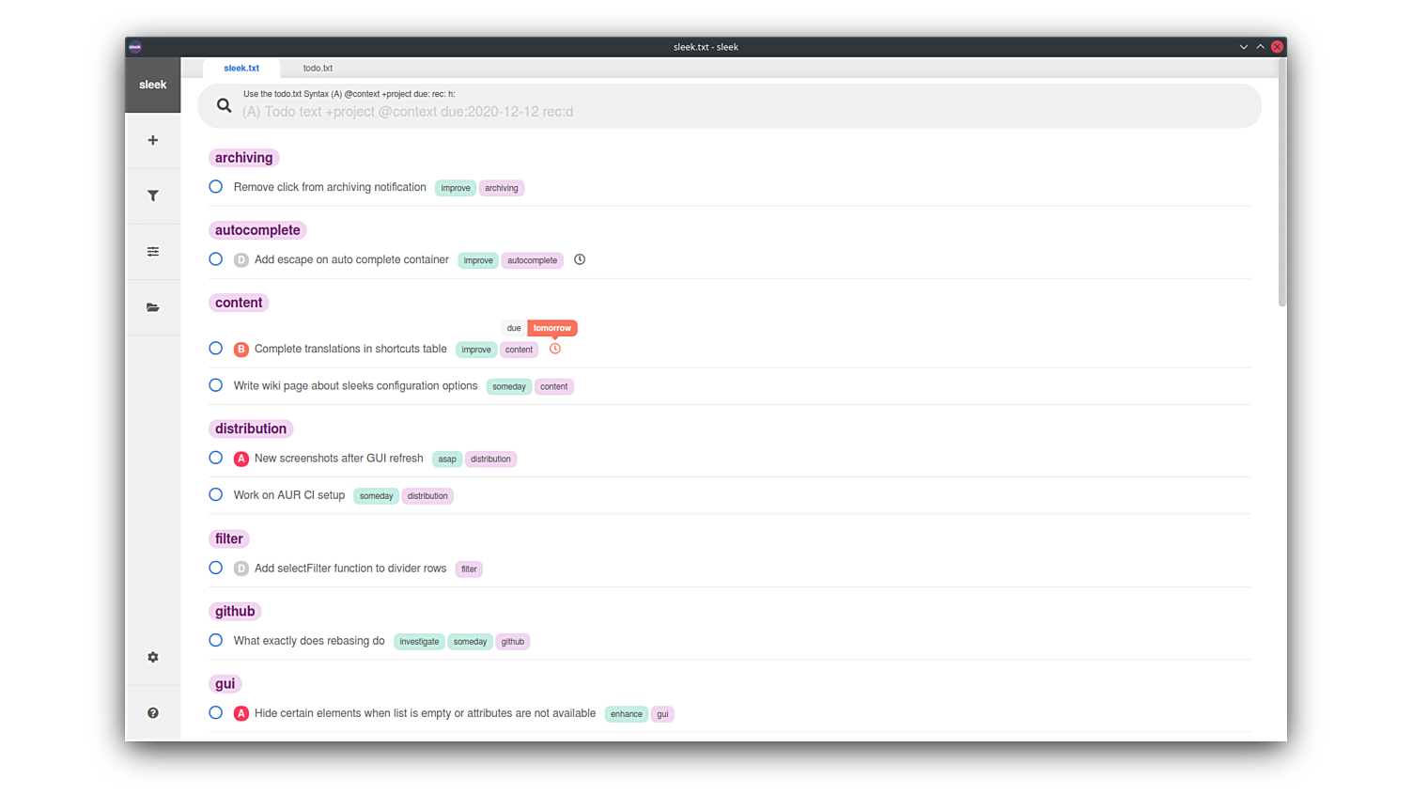The image size is (1413, 795).
Task: Click improve tag on archiving notification task
Action: (456, 188)
